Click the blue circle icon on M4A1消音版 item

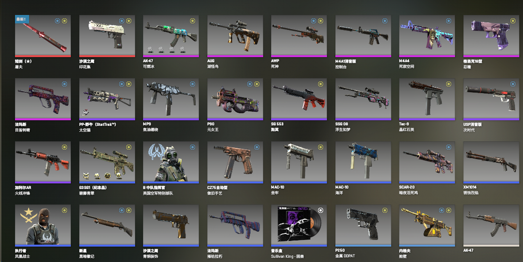coord(385,21)
